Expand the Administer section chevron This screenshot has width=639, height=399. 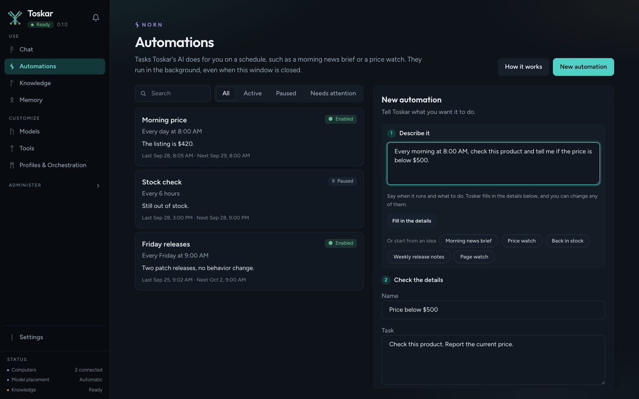point(98,186)
